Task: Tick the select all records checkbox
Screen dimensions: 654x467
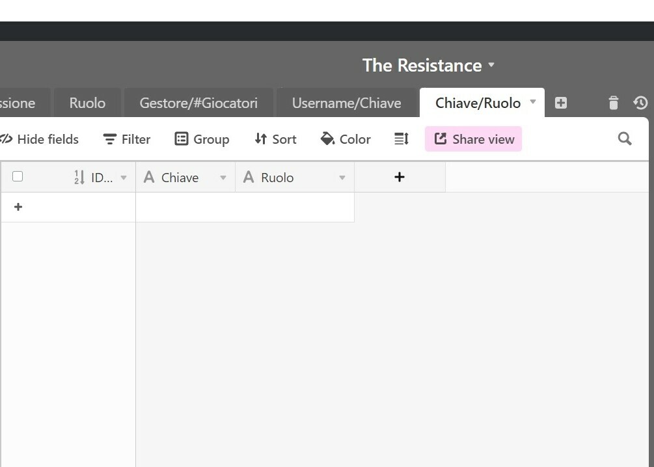Action: [x=18, y=177]
